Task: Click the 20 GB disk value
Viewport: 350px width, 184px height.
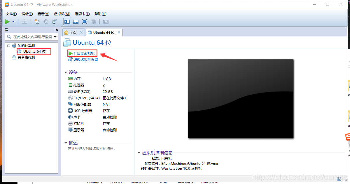Action: tap(108, 92)
